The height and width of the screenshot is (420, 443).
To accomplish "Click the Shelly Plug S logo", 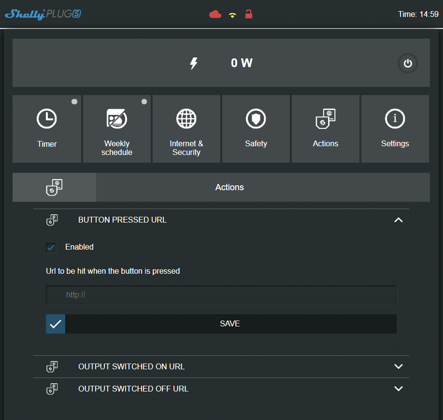I will click(43, 14).
